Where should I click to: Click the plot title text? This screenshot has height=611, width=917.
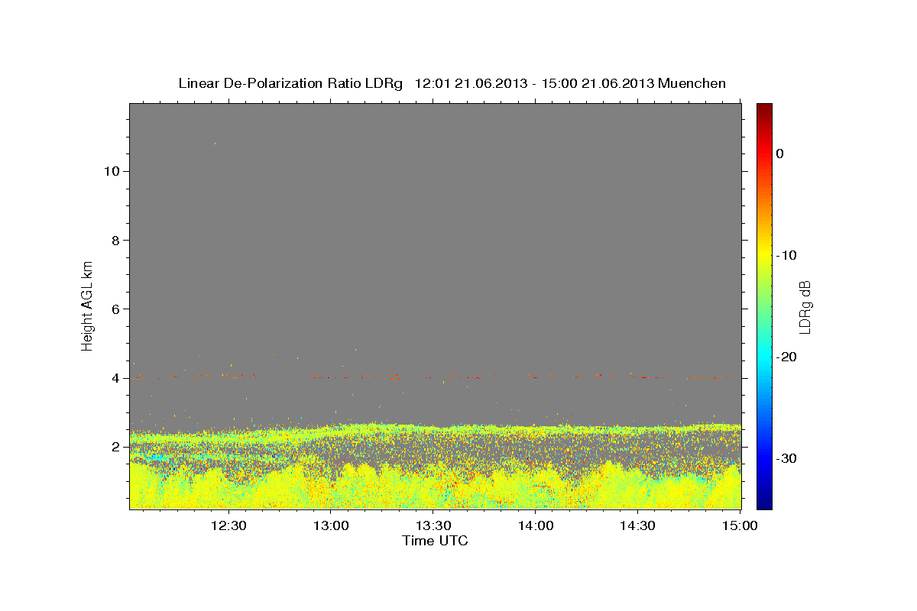[x=452, y=83]
